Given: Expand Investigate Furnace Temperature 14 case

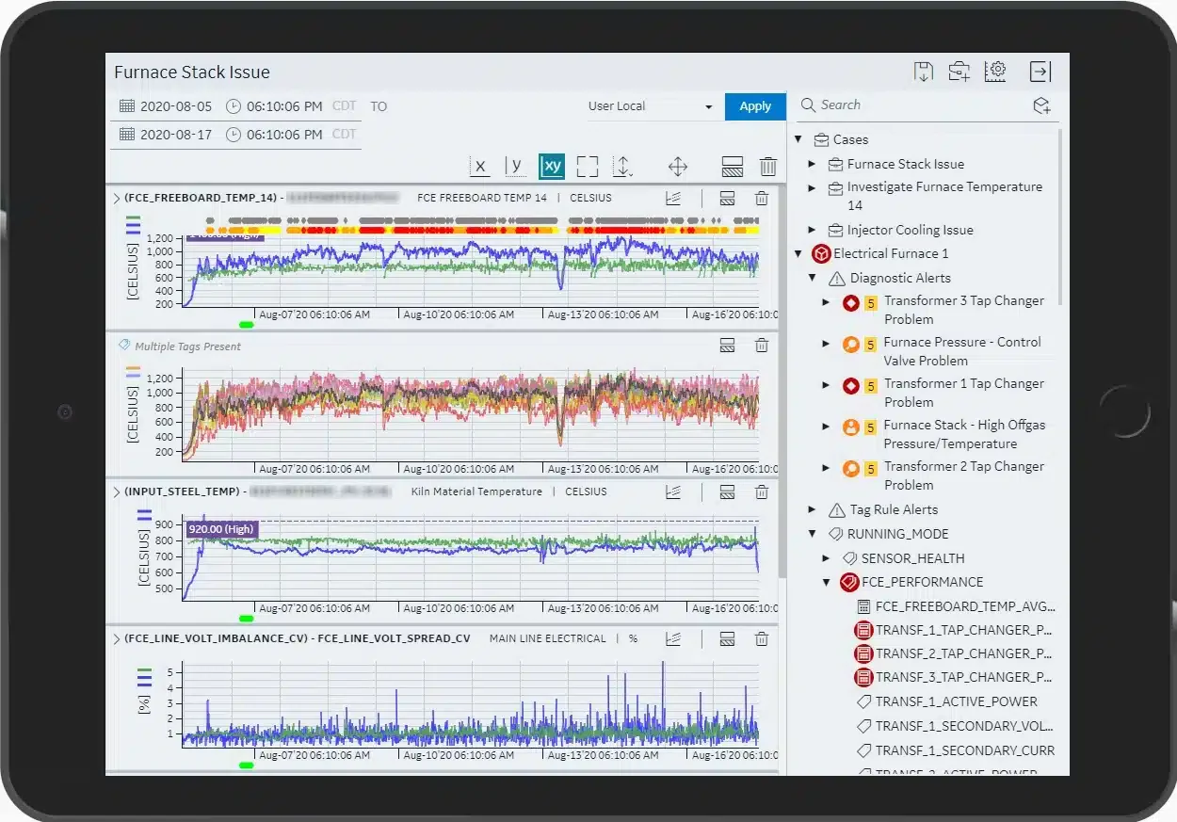Looking at the screenshot, I should pyautogui.click(x=813, y=187).
